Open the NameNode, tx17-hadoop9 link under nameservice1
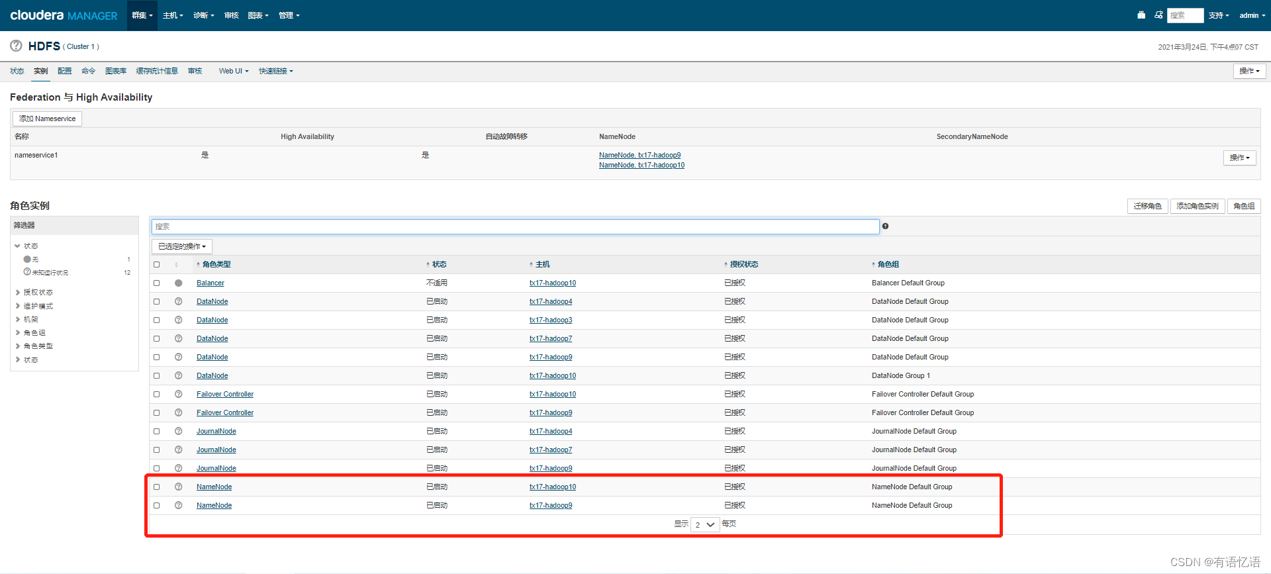 tap(639, 155)
